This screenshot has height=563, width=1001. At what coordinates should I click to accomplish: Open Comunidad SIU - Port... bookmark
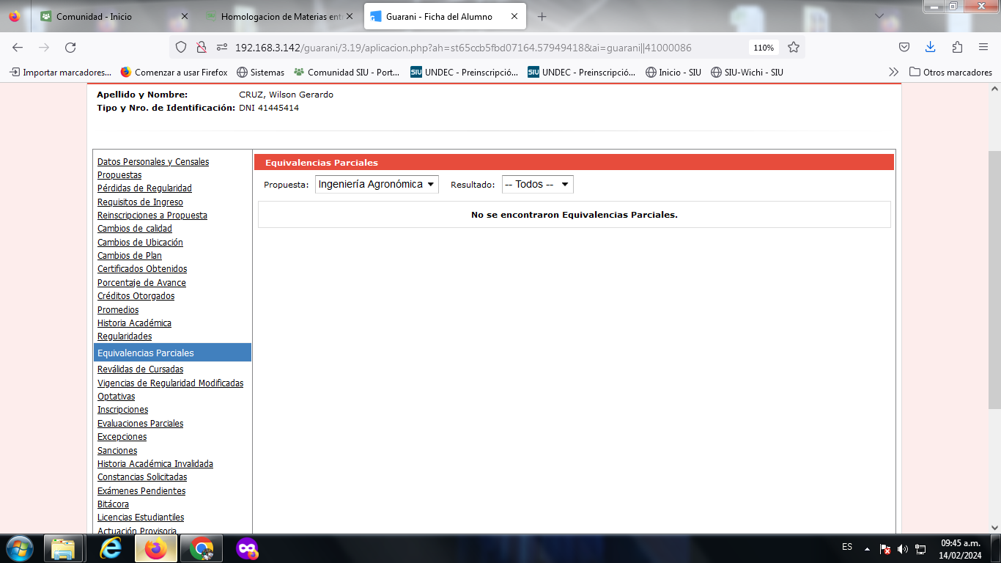tap(347, 72)
